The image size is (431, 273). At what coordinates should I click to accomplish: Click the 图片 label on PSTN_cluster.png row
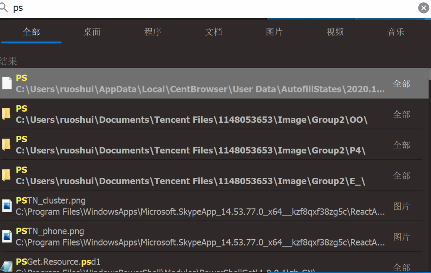[401, 206]
